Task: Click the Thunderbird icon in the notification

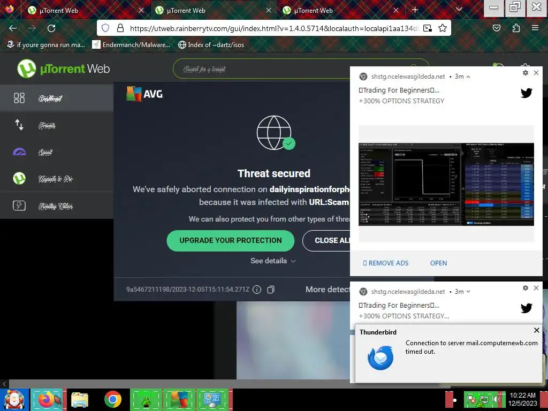Action: pyautogui.click(x=380, y=357)
